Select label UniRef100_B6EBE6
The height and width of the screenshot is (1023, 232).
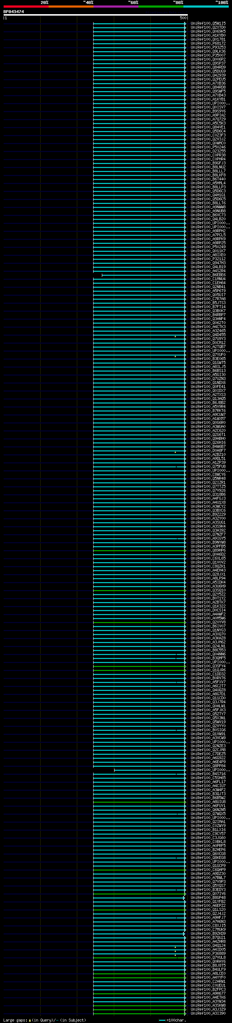point(208,275)
